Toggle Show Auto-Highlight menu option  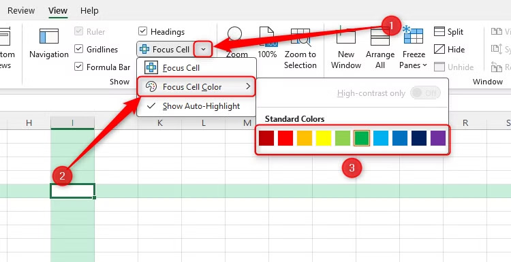196,106
